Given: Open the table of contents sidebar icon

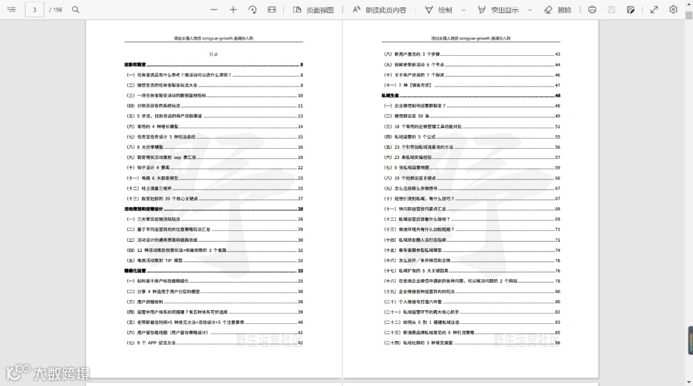Looking at the screenshot, I should click(12, 9).
